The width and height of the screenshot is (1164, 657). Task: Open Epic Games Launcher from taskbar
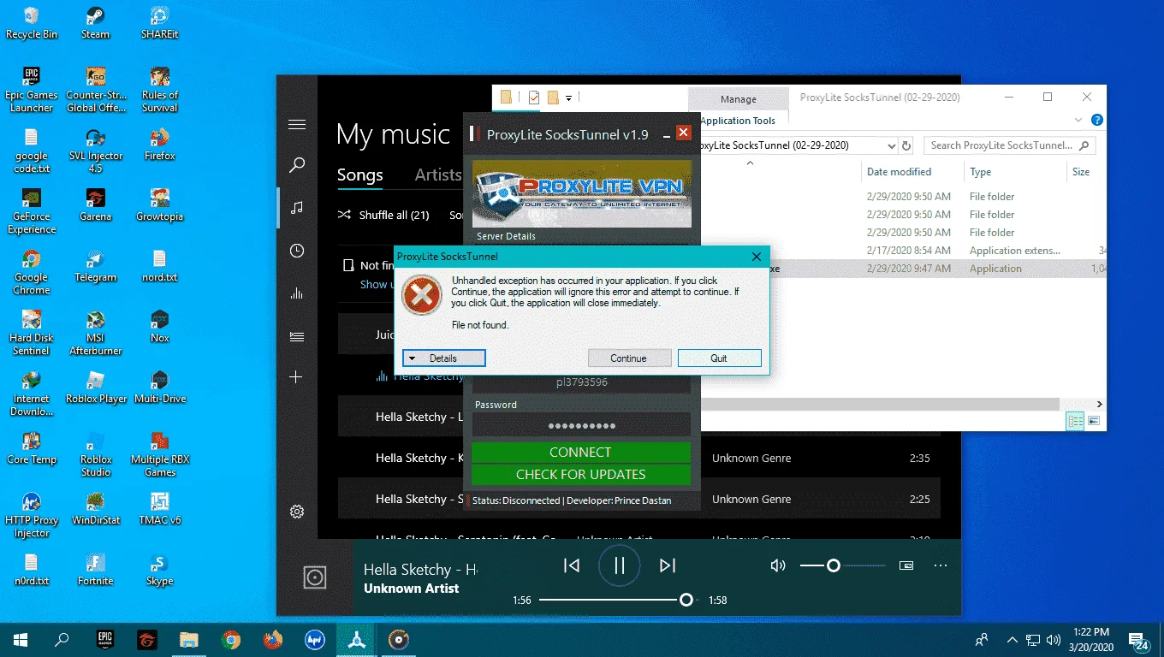pyautogui.click(x=105, y=639)
